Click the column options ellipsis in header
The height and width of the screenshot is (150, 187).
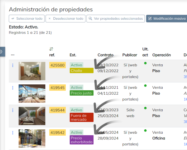13,55
